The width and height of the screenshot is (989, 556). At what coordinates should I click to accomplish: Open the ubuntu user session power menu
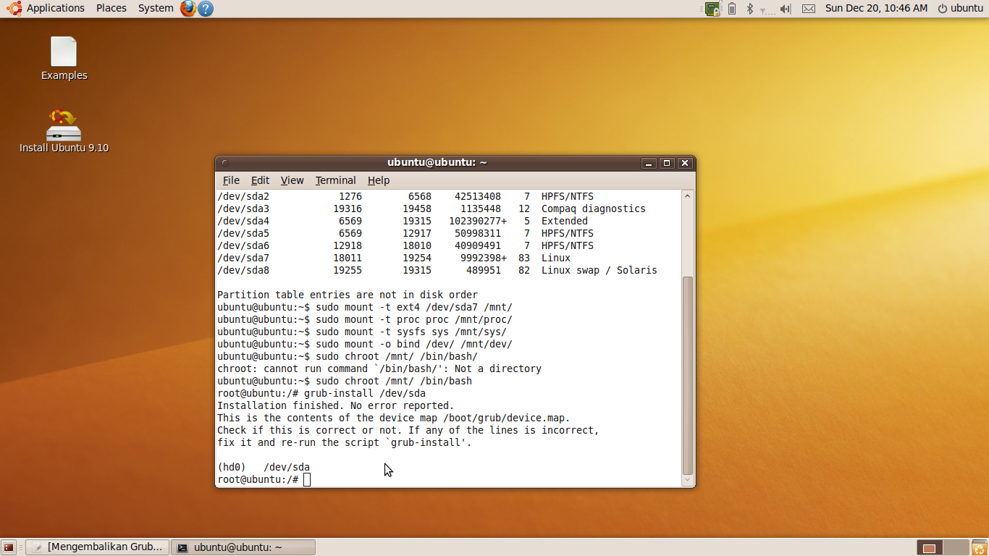(x=960, y=8)
